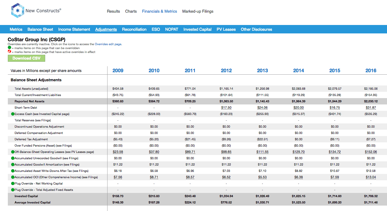
Task: Click Short-Term Debt value $16.75 for 2015
Action: coord(335,108)
